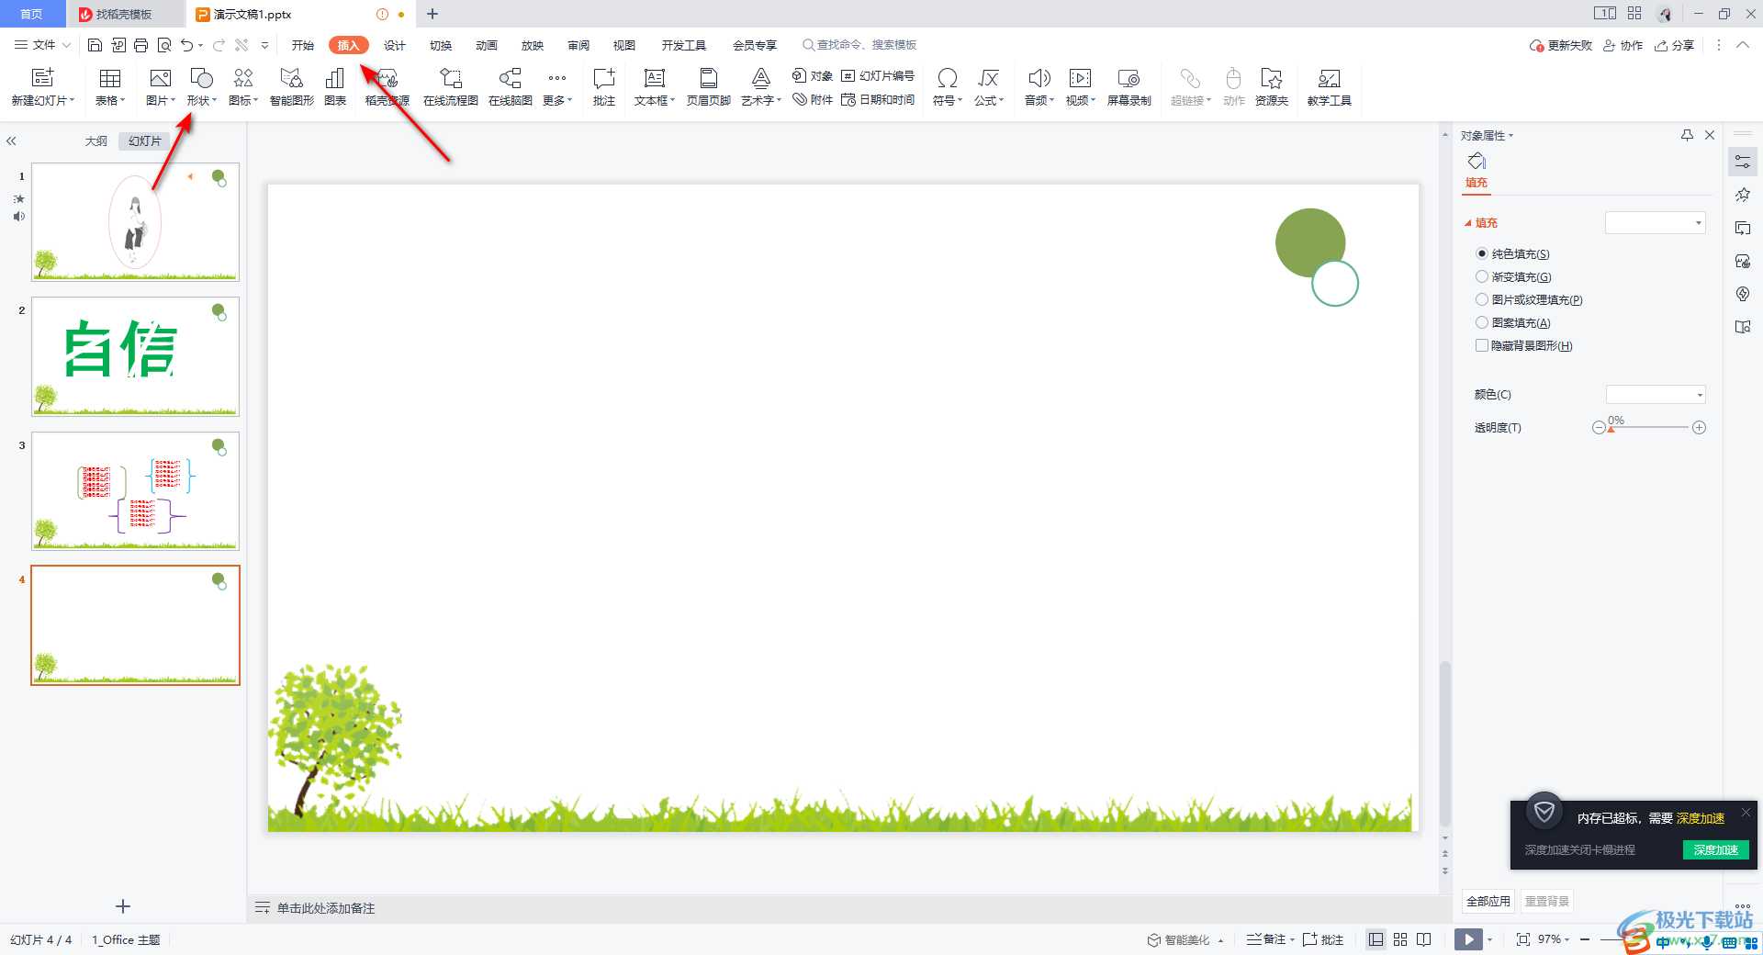
Task: Collapse the slide thumbnail pane
Action: tap(12, 141)
